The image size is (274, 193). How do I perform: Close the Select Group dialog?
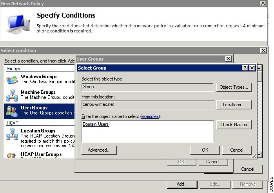pyautogui.click(x=252, y=68)
